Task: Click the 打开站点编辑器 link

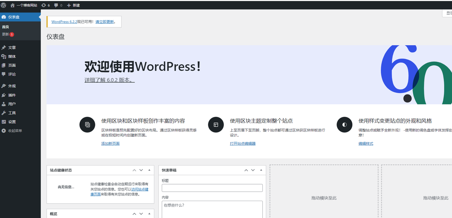Action: tap(243, 143)
